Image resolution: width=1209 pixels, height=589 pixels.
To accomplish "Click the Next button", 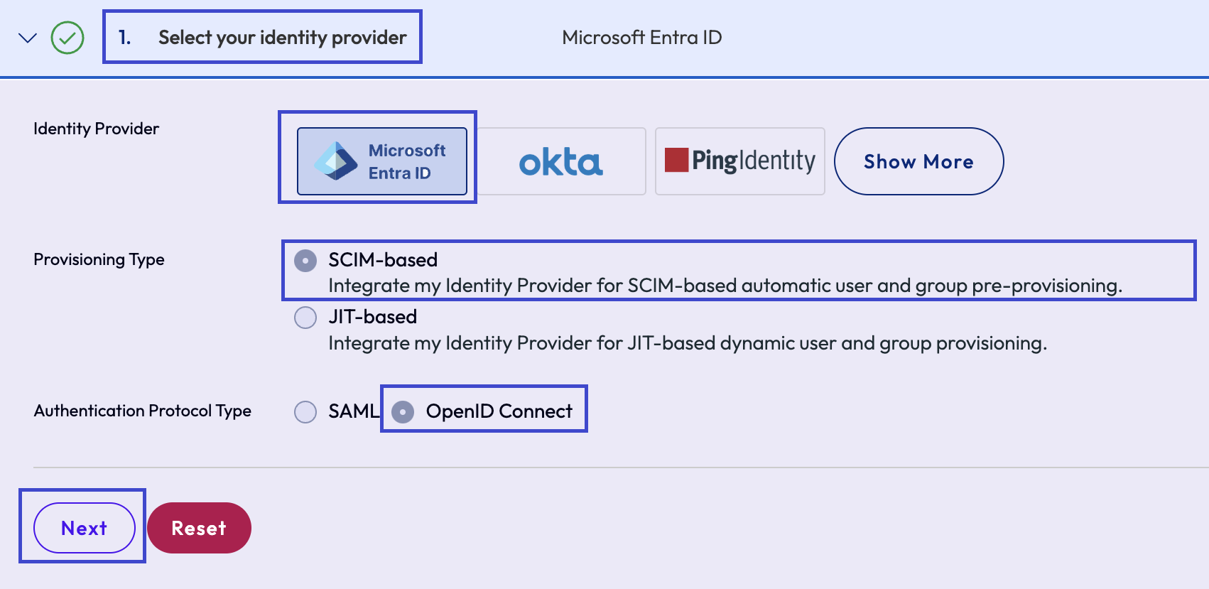I will [85, 528].
